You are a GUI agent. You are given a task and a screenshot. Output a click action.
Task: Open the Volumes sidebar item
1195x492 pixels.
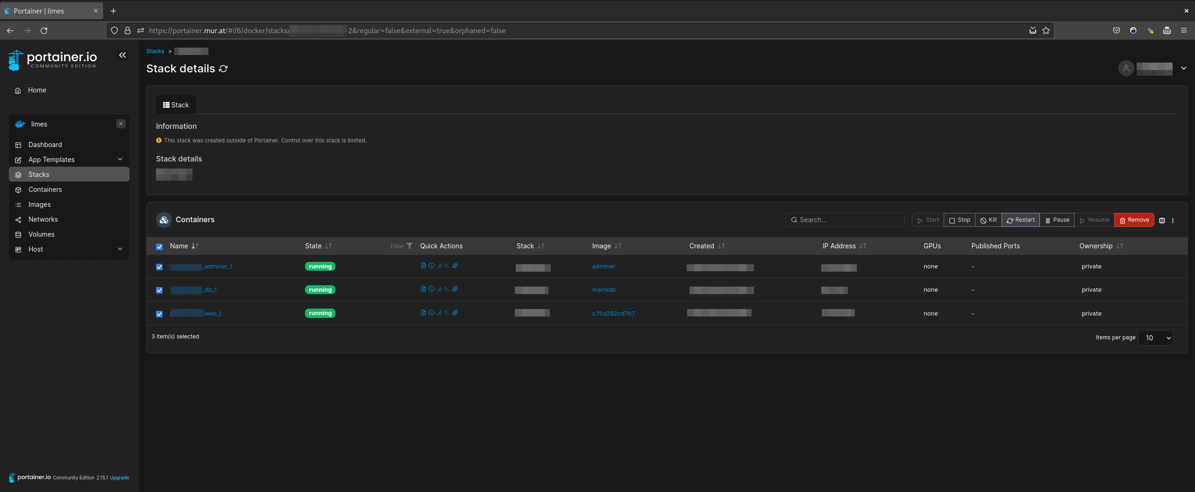[x=41, y=234]
